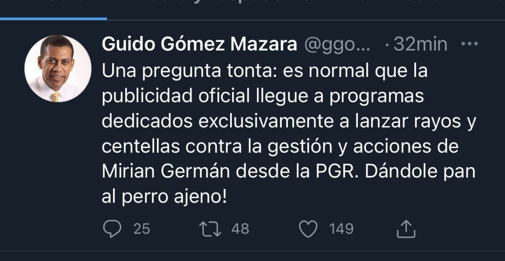Select the blue-underlined active tab
Screen dimensions: 505x261
click(x=53, y=9)
